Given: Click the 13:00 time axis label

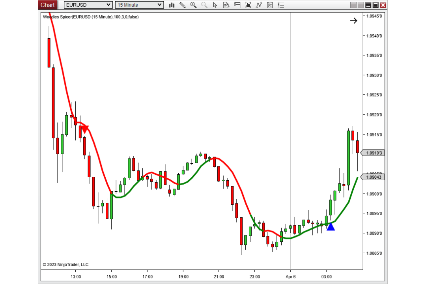Looking at the screenshot, I should pos(75,277).
